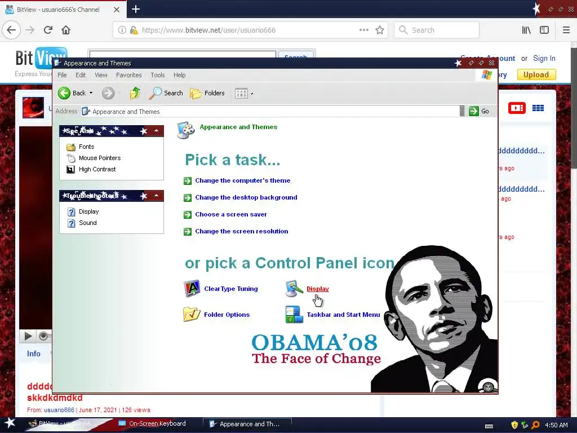Screen dimensions: 577x433
Task: Toggle the browser sidebar icon
Action: click(544, 30)
